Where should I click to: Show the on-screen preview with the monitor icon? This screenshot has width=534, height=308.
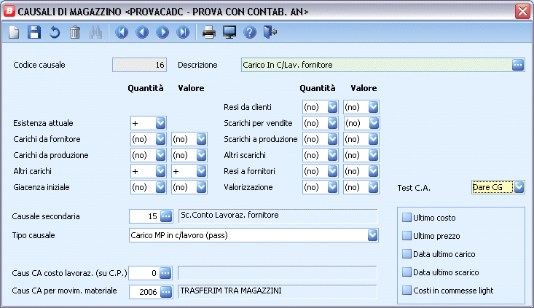tap(229, 32)
